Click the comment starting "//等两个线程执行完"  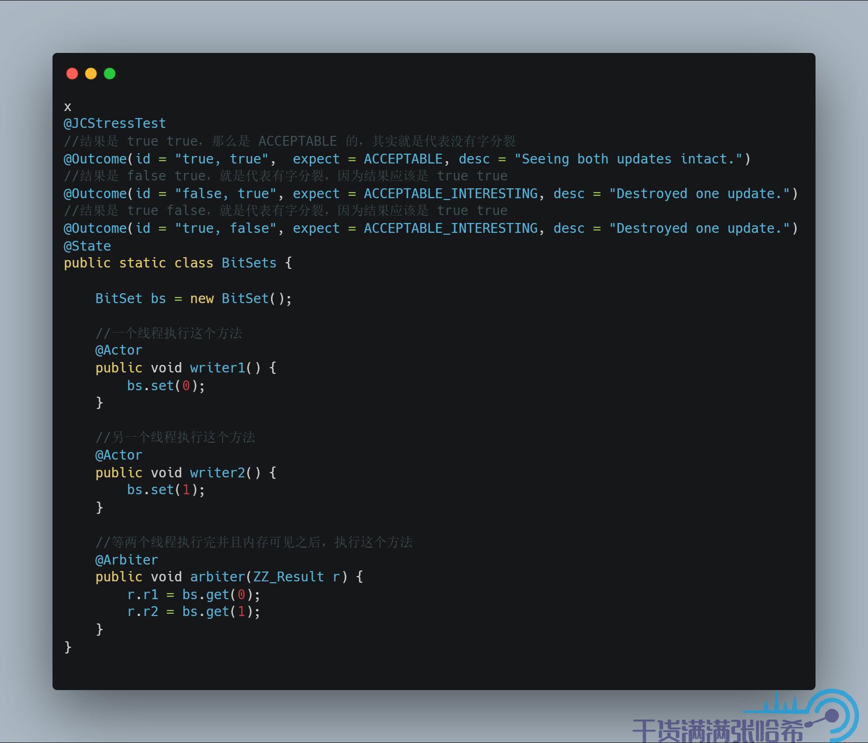pyautogui.click(x=254, y=542)
